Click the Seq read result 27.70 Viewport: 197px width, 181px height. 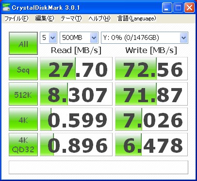(x=76, y=69)
